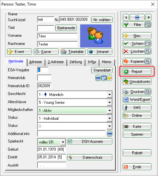Click the magnifier search icon beside Heimatclub
Viewport: 158px width, 176px height.
point(104,78)
